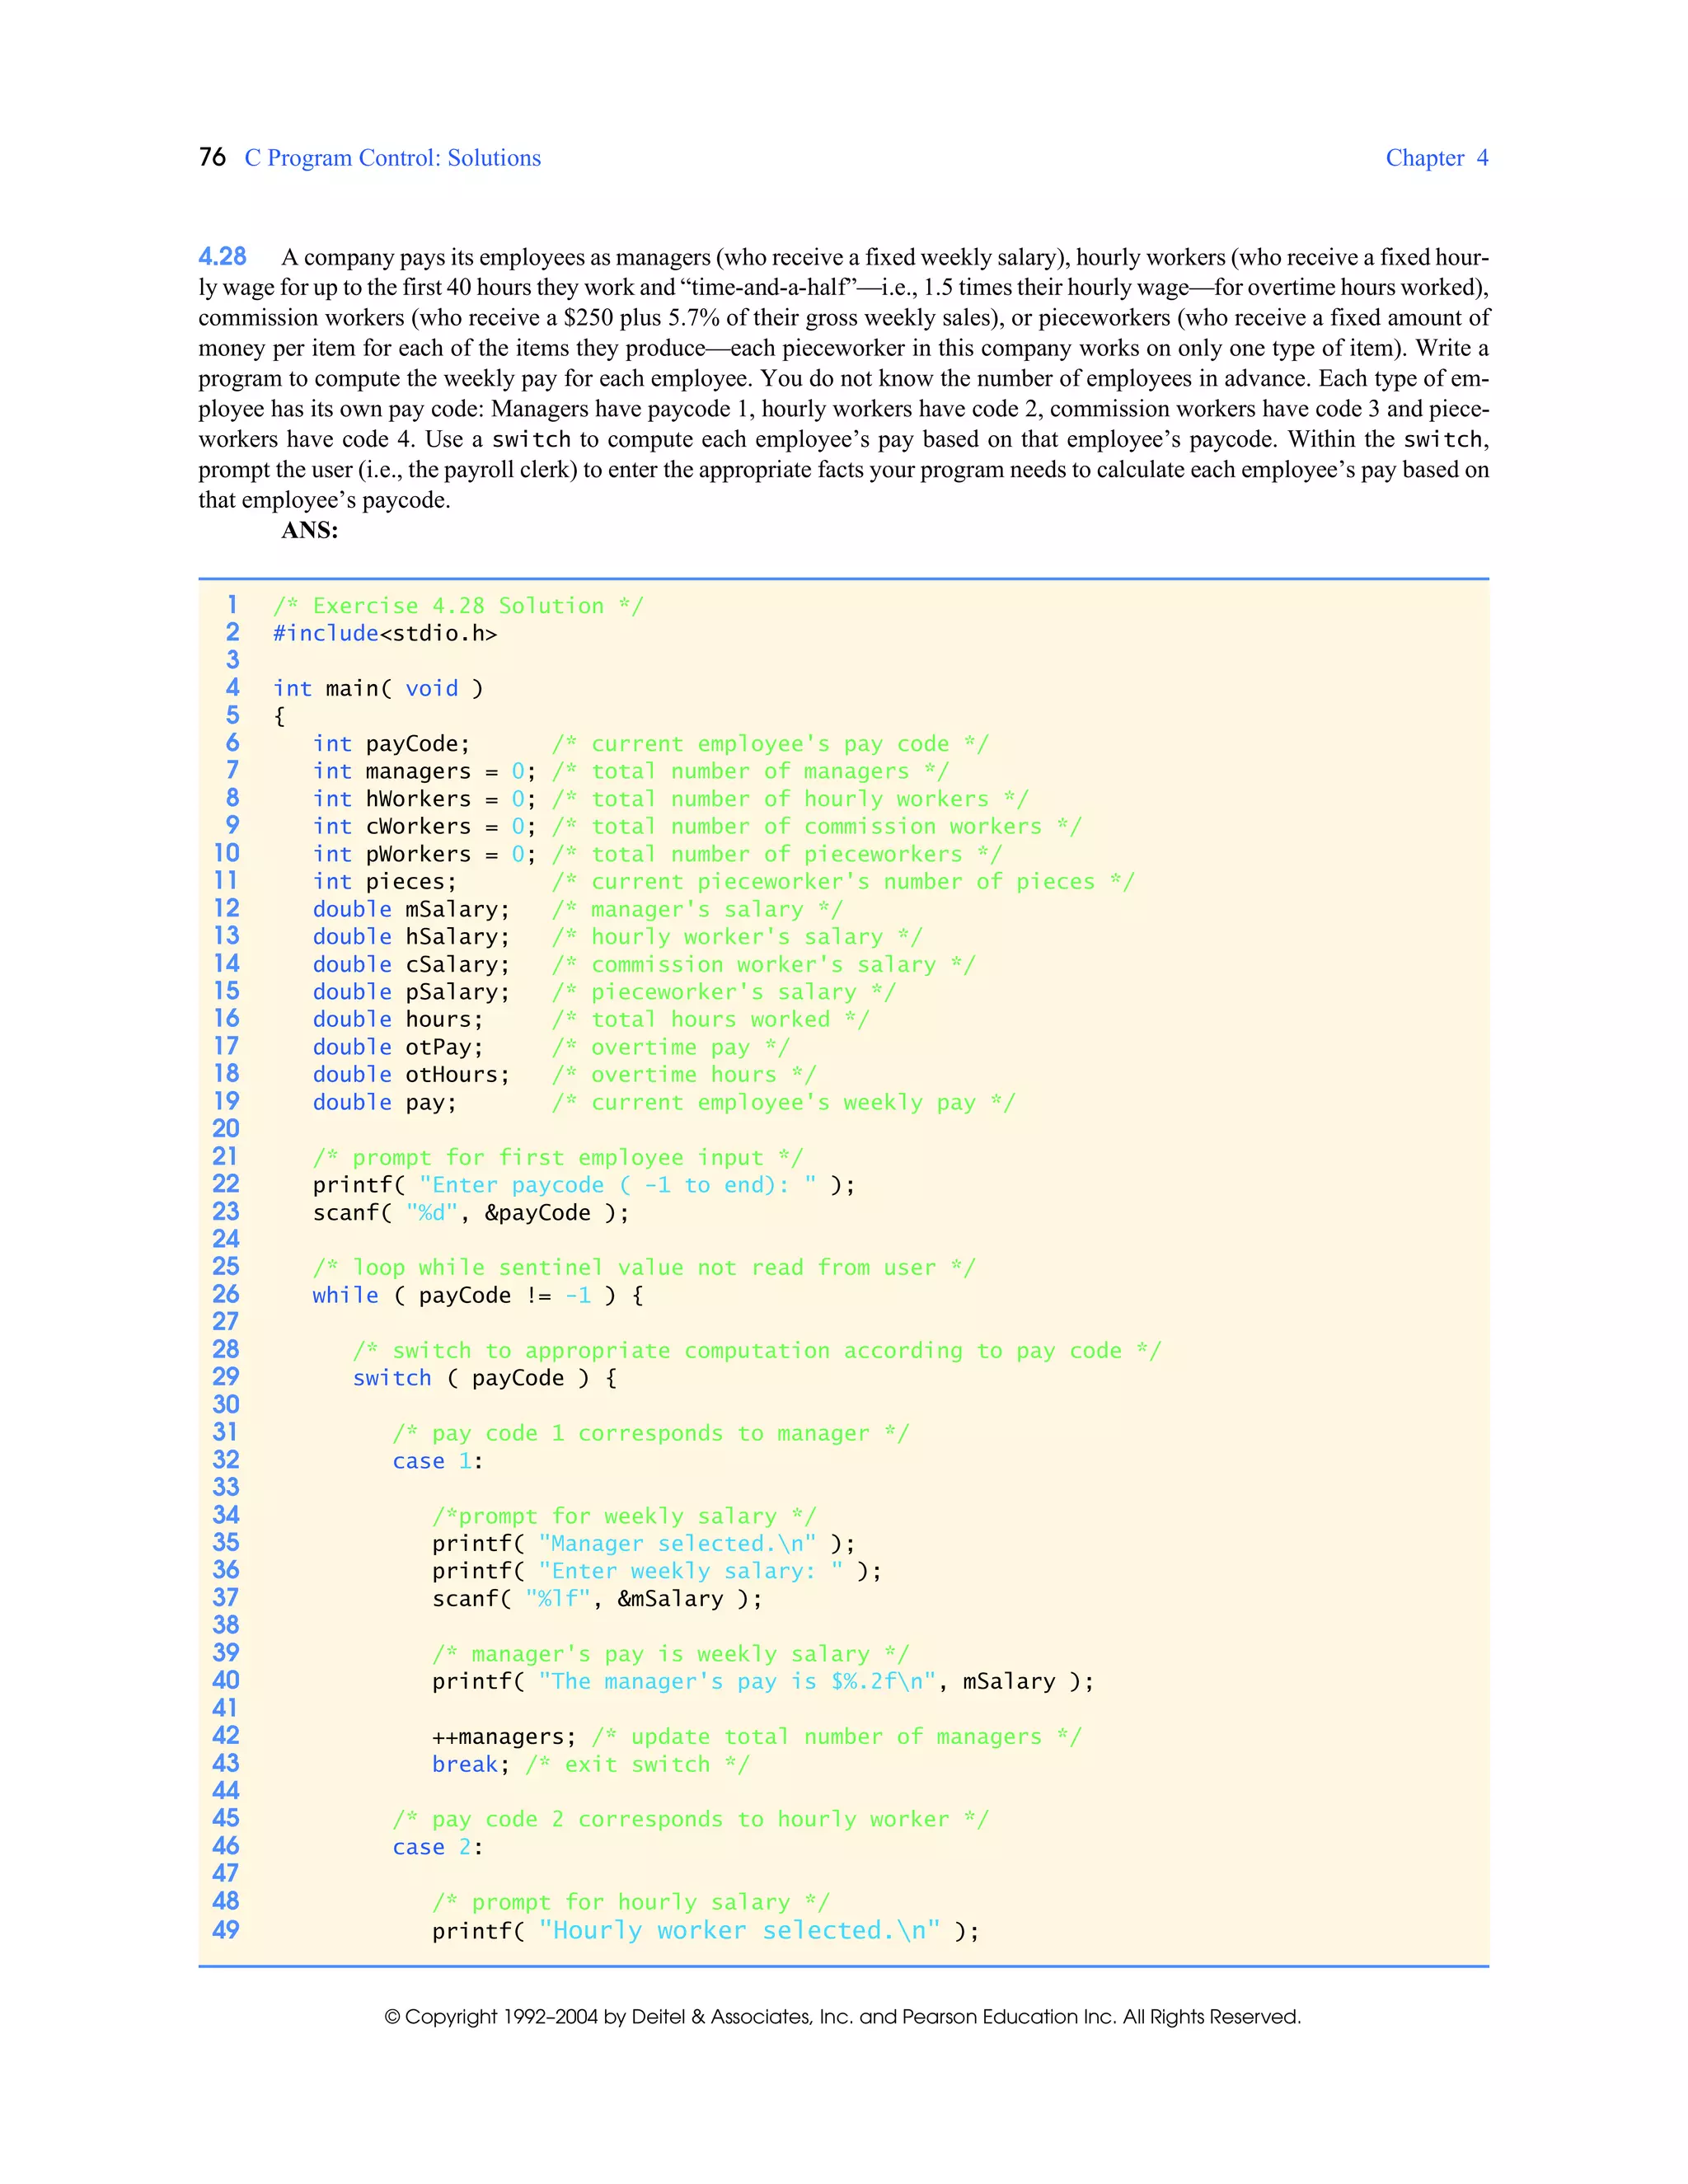
Task: Click the bold 'ANS:' label
Action: 309,531
